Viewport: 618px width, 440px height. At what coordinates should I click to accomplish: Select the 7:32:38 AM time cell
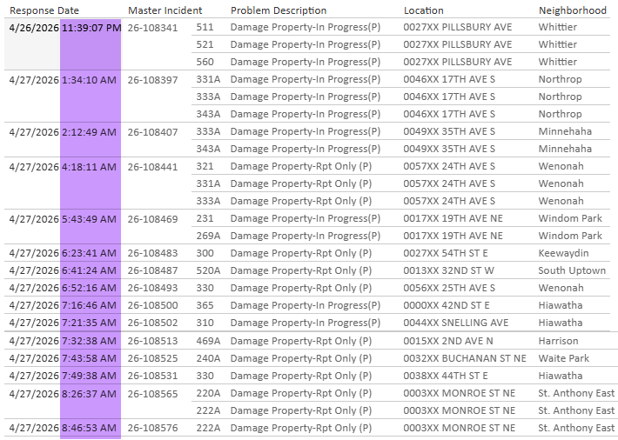[89, 341]
